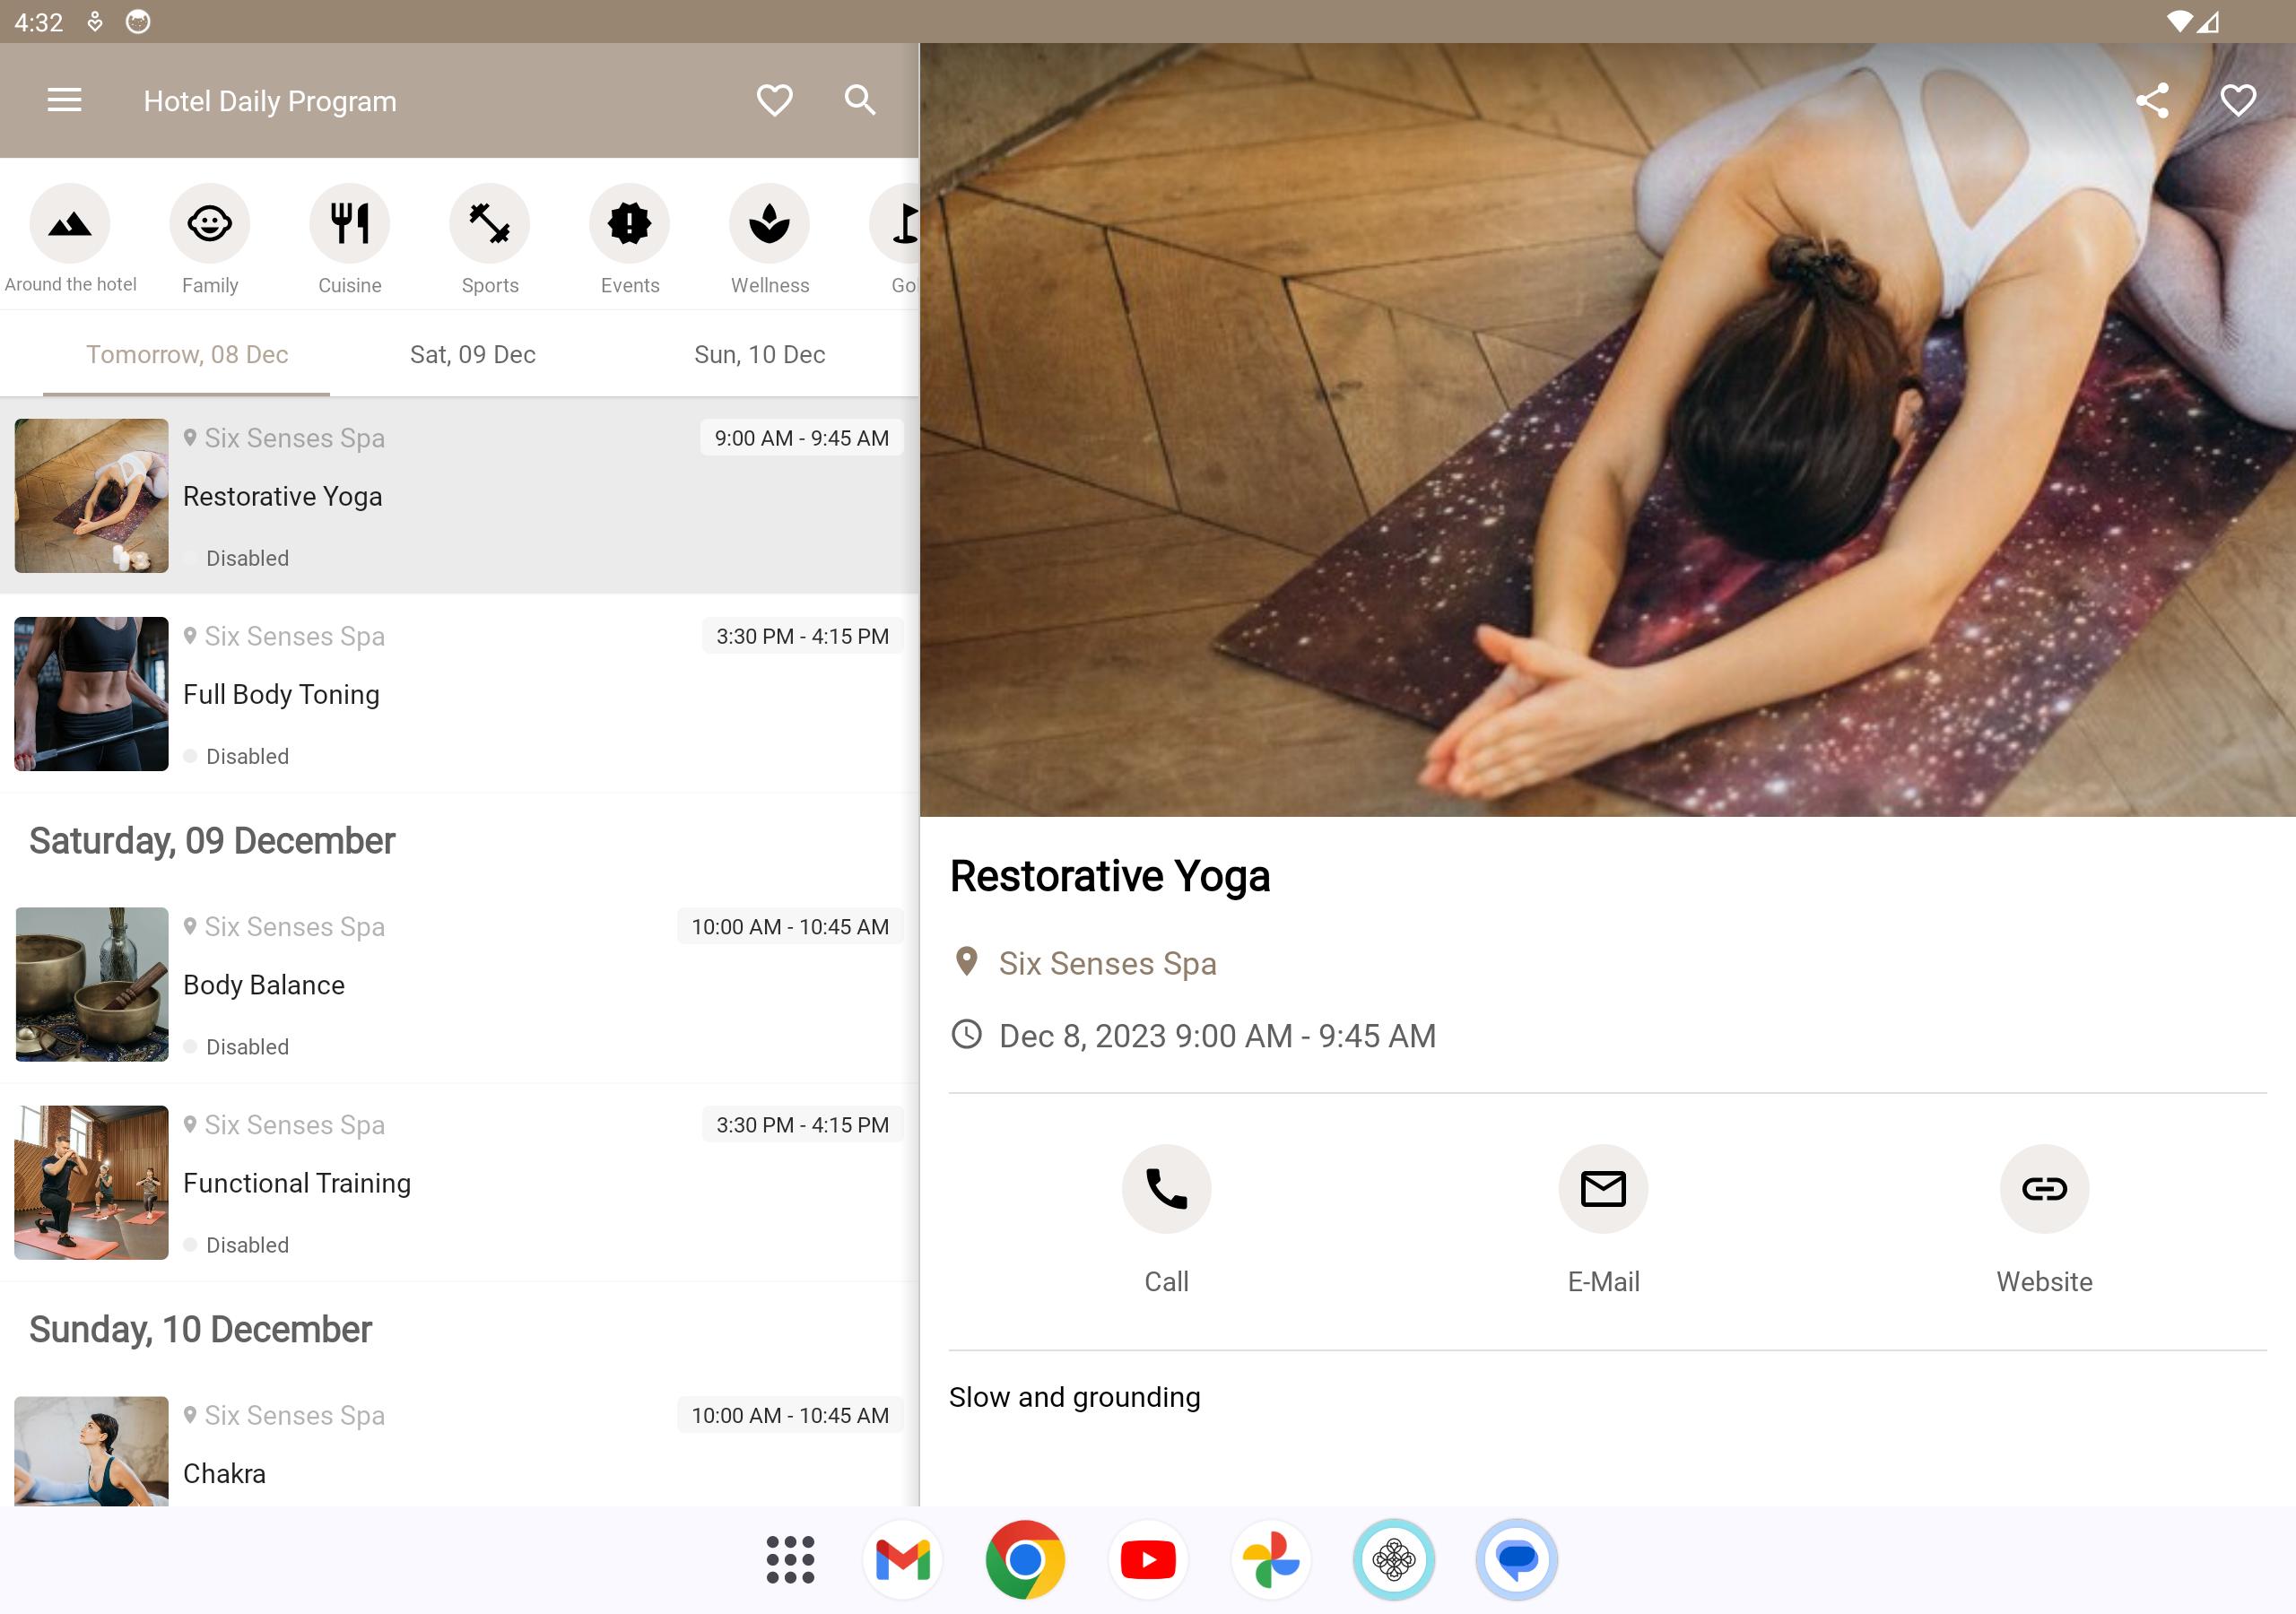Image resolution: width=2296 pixels, height=1614 pixels.
Task: Open Body Balance list entry
Action: pos(459,984)
